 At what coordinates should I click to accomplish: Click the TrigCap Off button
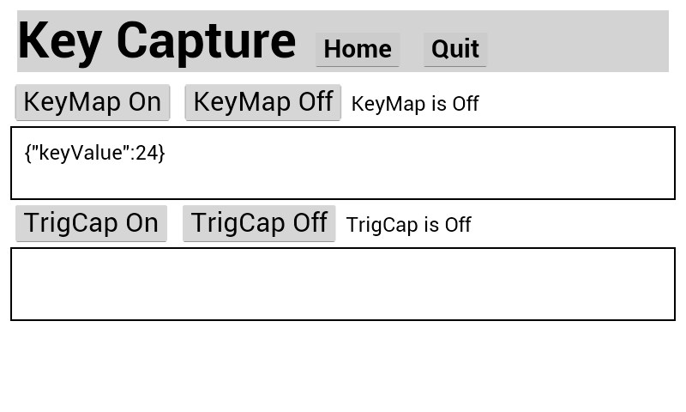click(x=259, y=223)
